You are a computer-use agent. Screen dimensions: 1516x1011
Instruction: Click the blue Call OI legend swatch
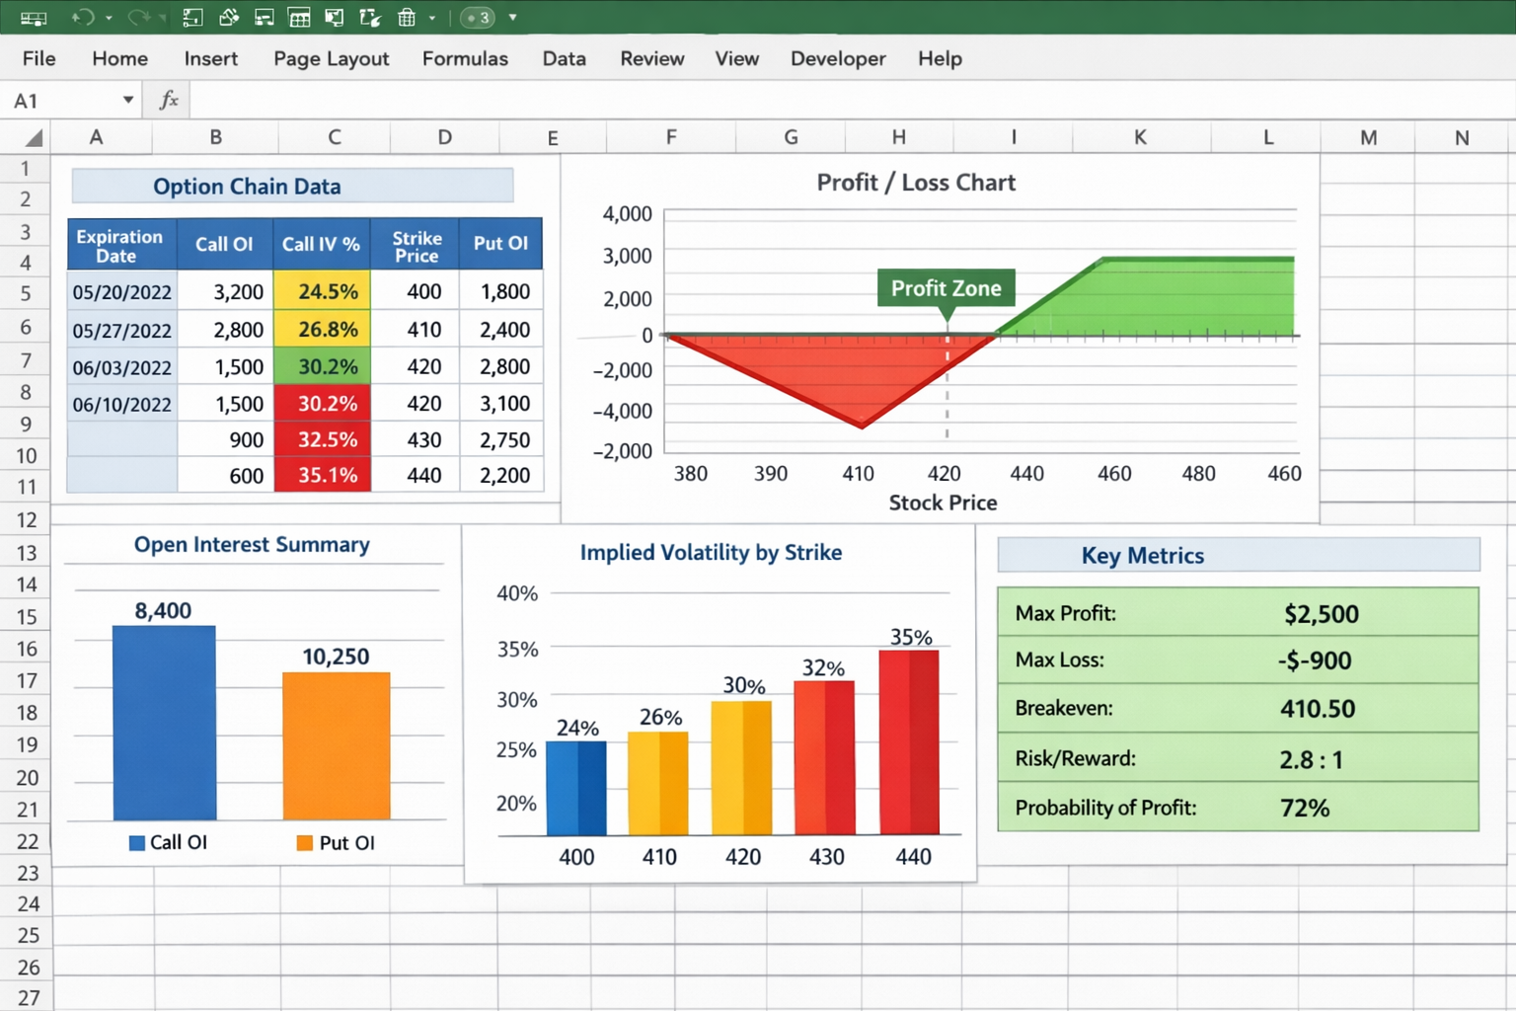[137, 843]
